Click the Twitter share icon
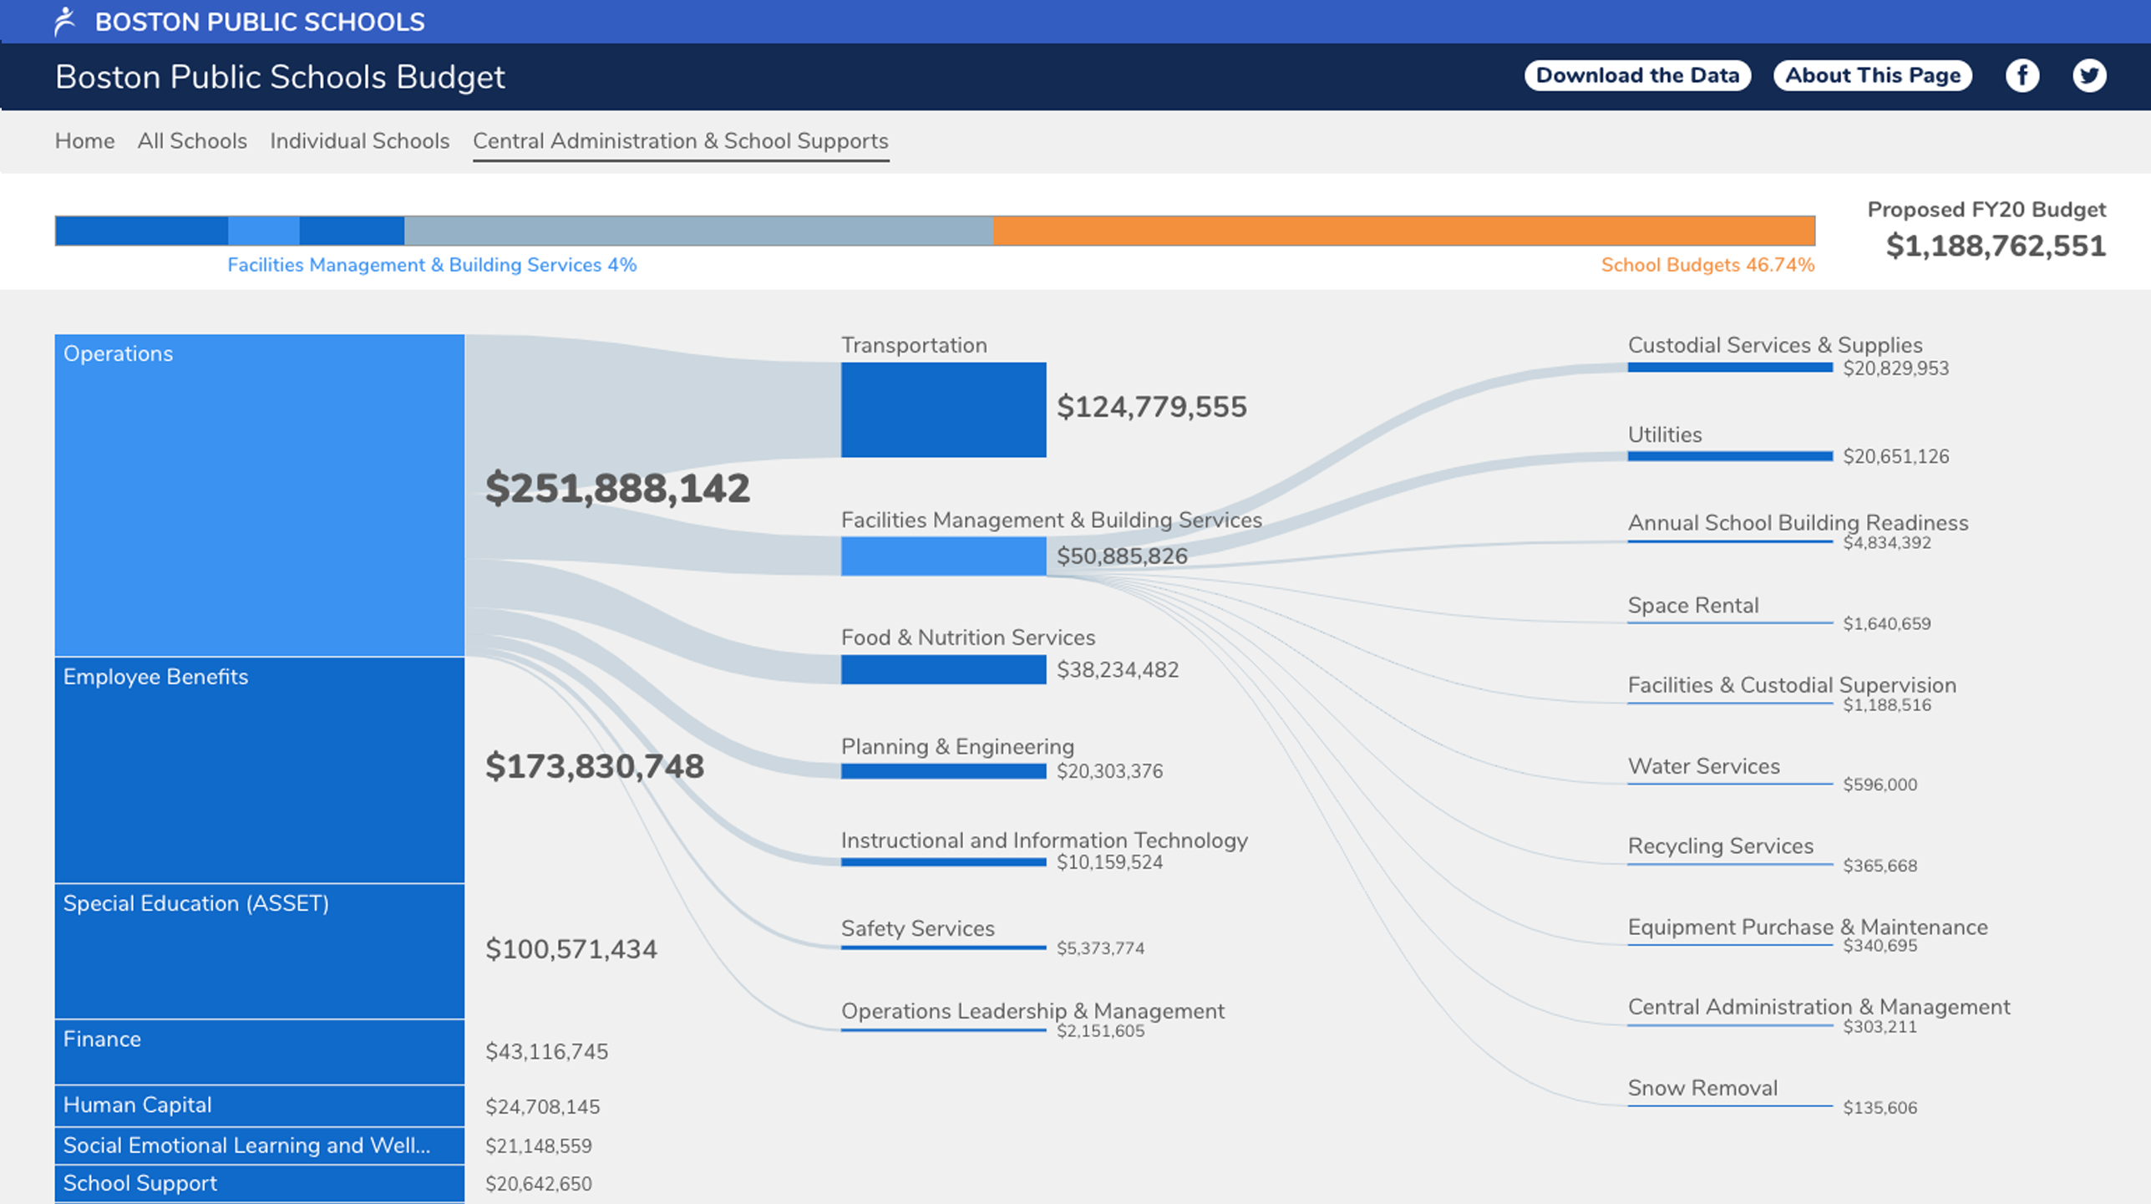 click(x=2088, y=76)
